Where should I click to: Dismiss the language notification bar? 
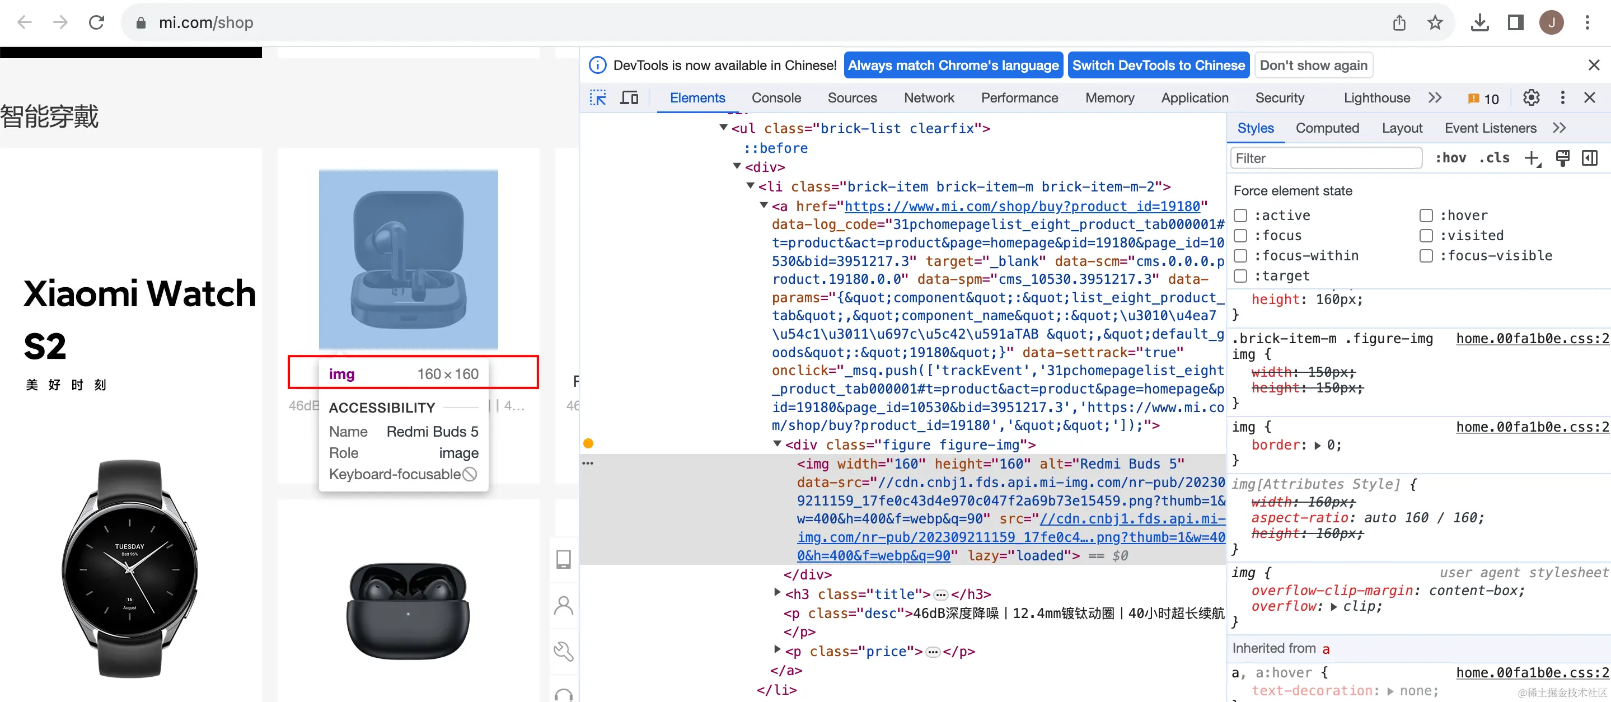(x=1594, y=65)
